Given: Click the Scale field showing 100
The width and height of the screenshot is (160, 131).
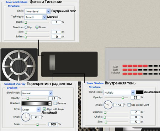Looking at the screenshot, I should tap(53, 124).
